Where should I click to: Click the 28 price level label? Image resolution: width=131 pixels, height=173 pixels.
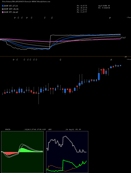point(125,57)
